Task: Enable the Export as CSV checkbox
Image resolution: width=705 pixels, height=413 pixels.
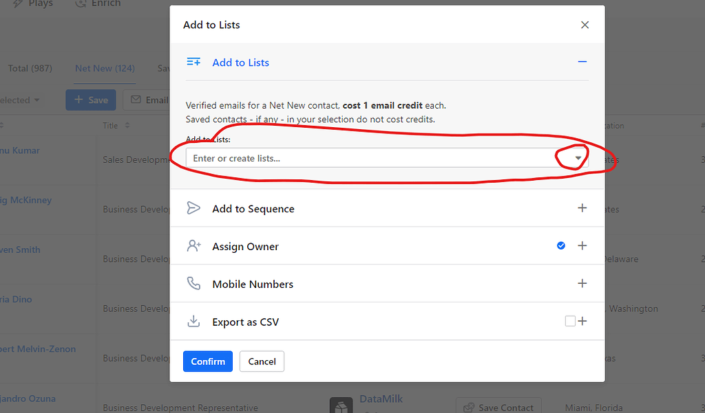Action: [x=569, y=321]
